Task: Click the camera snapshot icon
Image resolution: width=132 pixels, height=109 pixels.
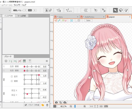Action: point(56,102)
